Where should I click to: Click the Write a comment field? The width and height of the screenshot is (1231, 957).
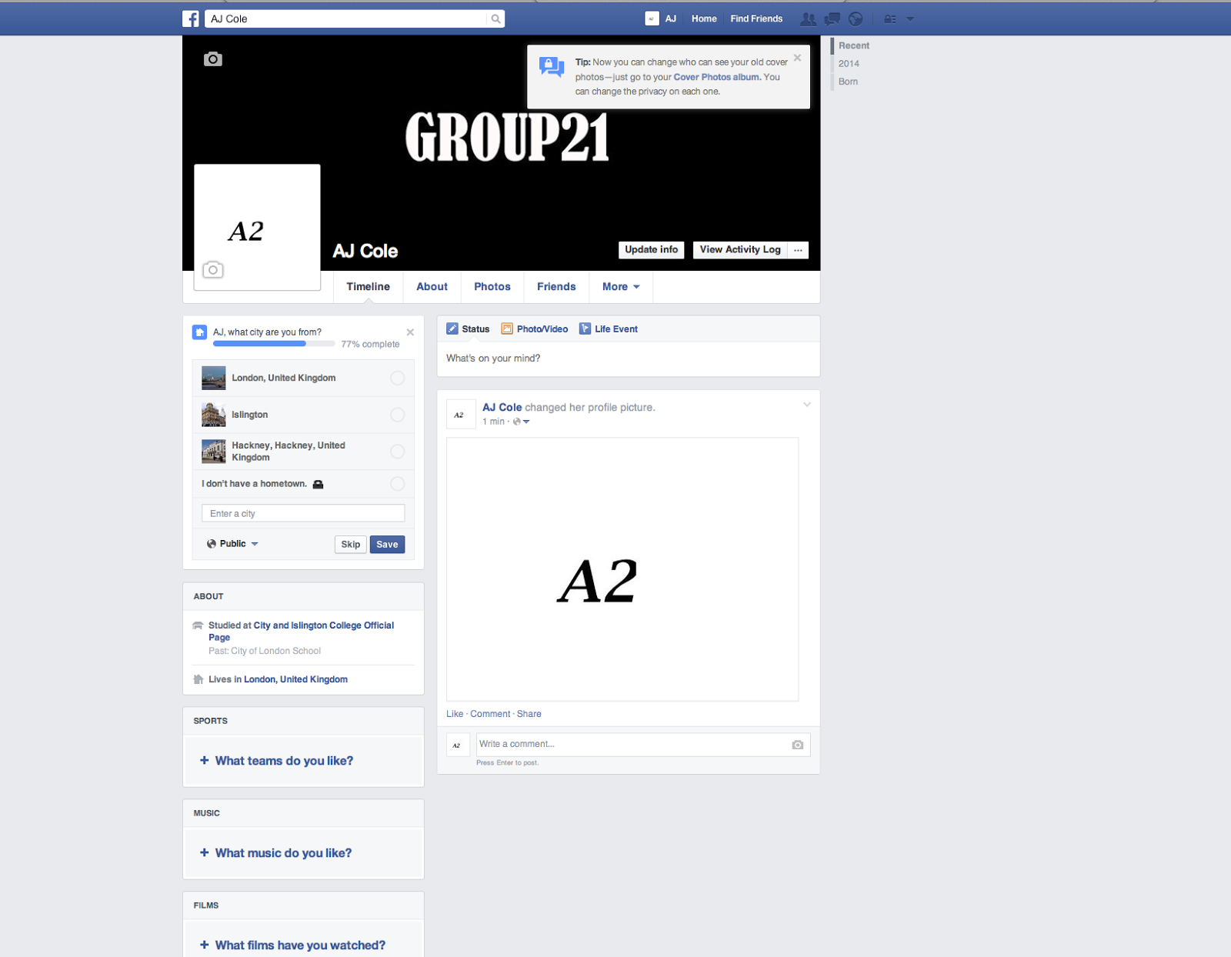click(x=643, y=744)
